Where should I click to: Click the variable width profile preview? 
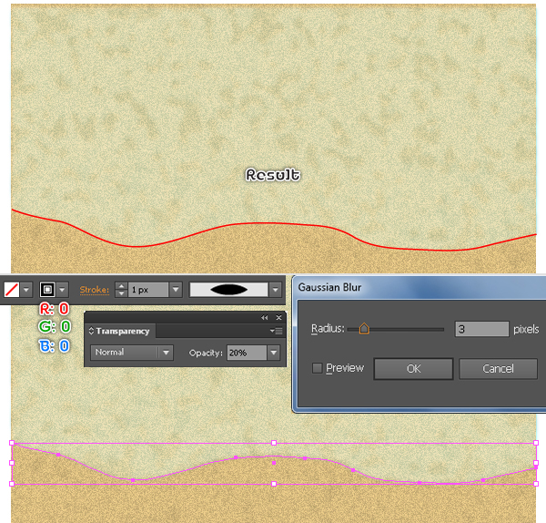pyautogui.click(x=228, y=290)
